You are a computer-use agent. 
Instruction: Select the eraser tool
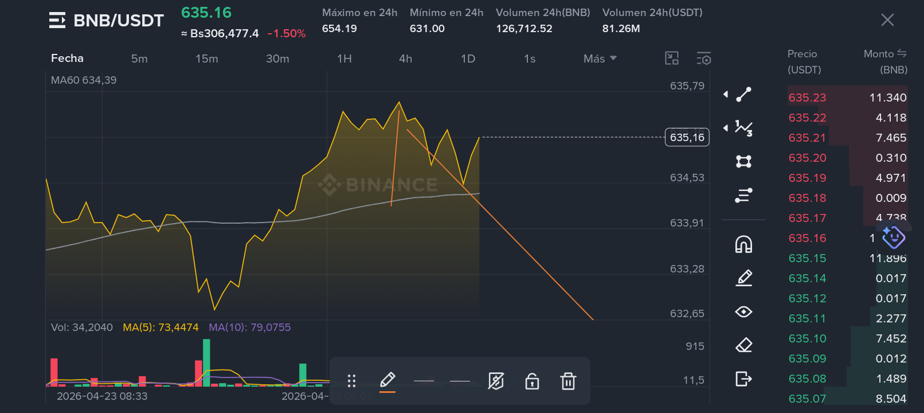click(x=743, y=345)
